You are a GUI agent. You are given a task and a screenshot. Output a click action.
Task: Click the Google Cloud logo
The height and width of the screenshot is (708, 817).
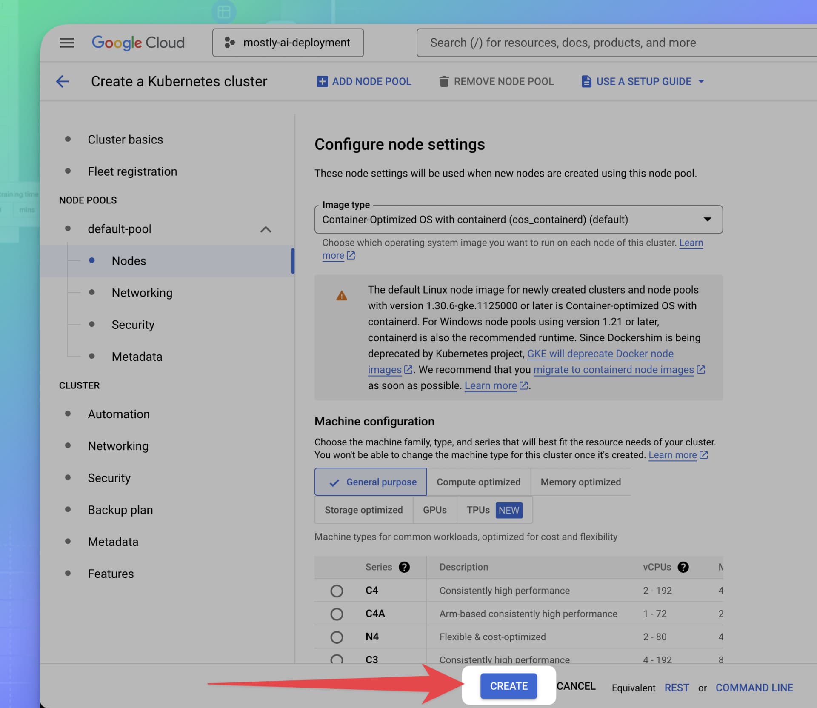coord(138,43)
